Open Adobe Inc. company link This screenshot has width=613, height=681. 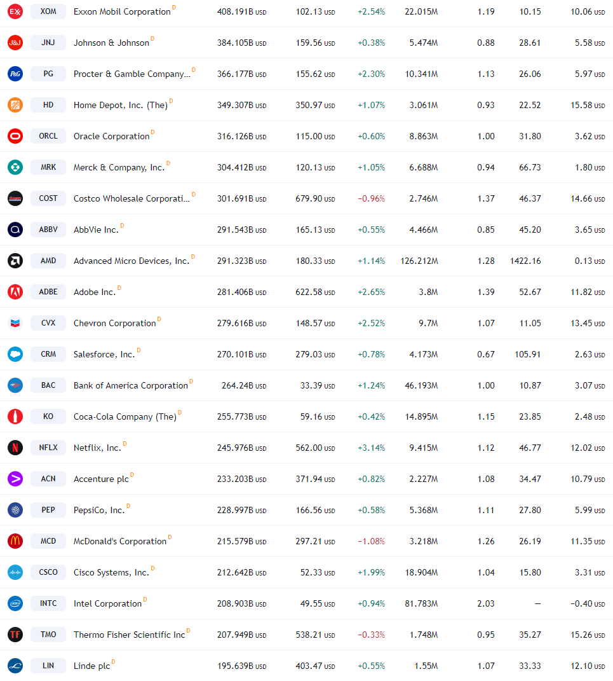(x=95, y=292)
